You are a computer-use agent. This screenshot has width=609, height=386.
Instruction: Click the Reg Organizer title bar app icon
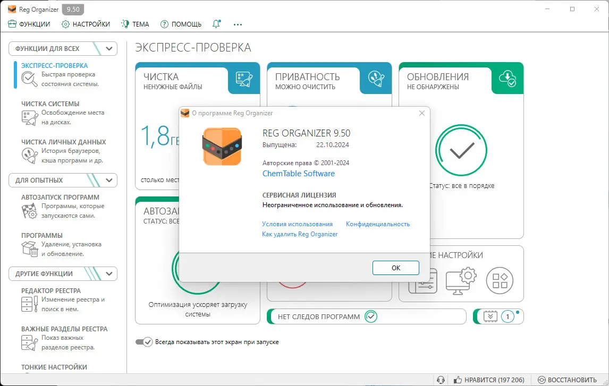(12, 10)
